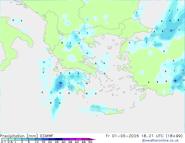Click the "40" legend scale label

point(77,142)
